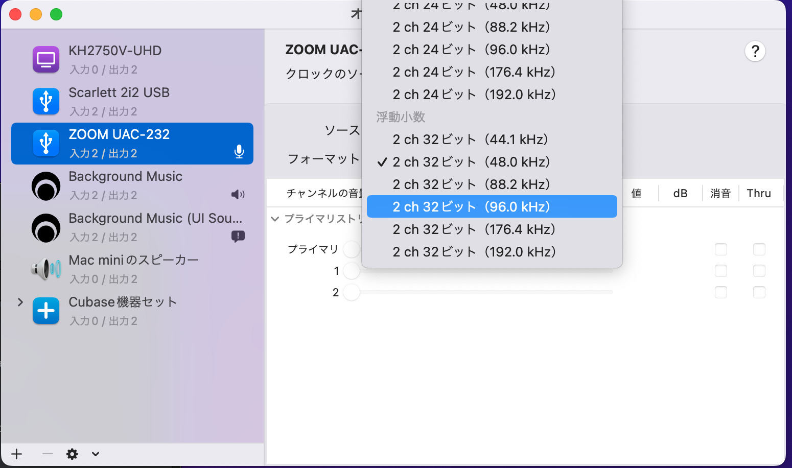The width and height of the screenshot is (792, 468).
Task: Click the Thru column header
Action: [x=759, y=193]
